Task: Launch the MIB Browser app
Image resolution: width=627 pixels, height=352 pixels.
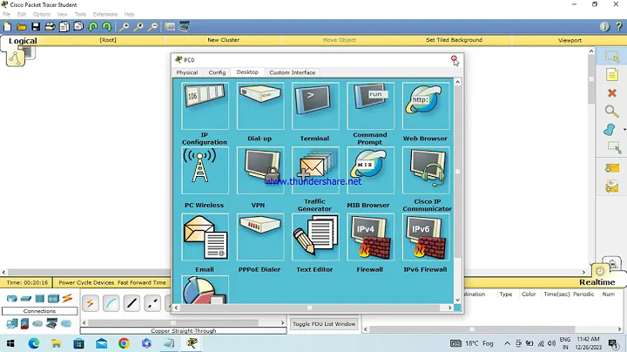Action: (370, 171)
